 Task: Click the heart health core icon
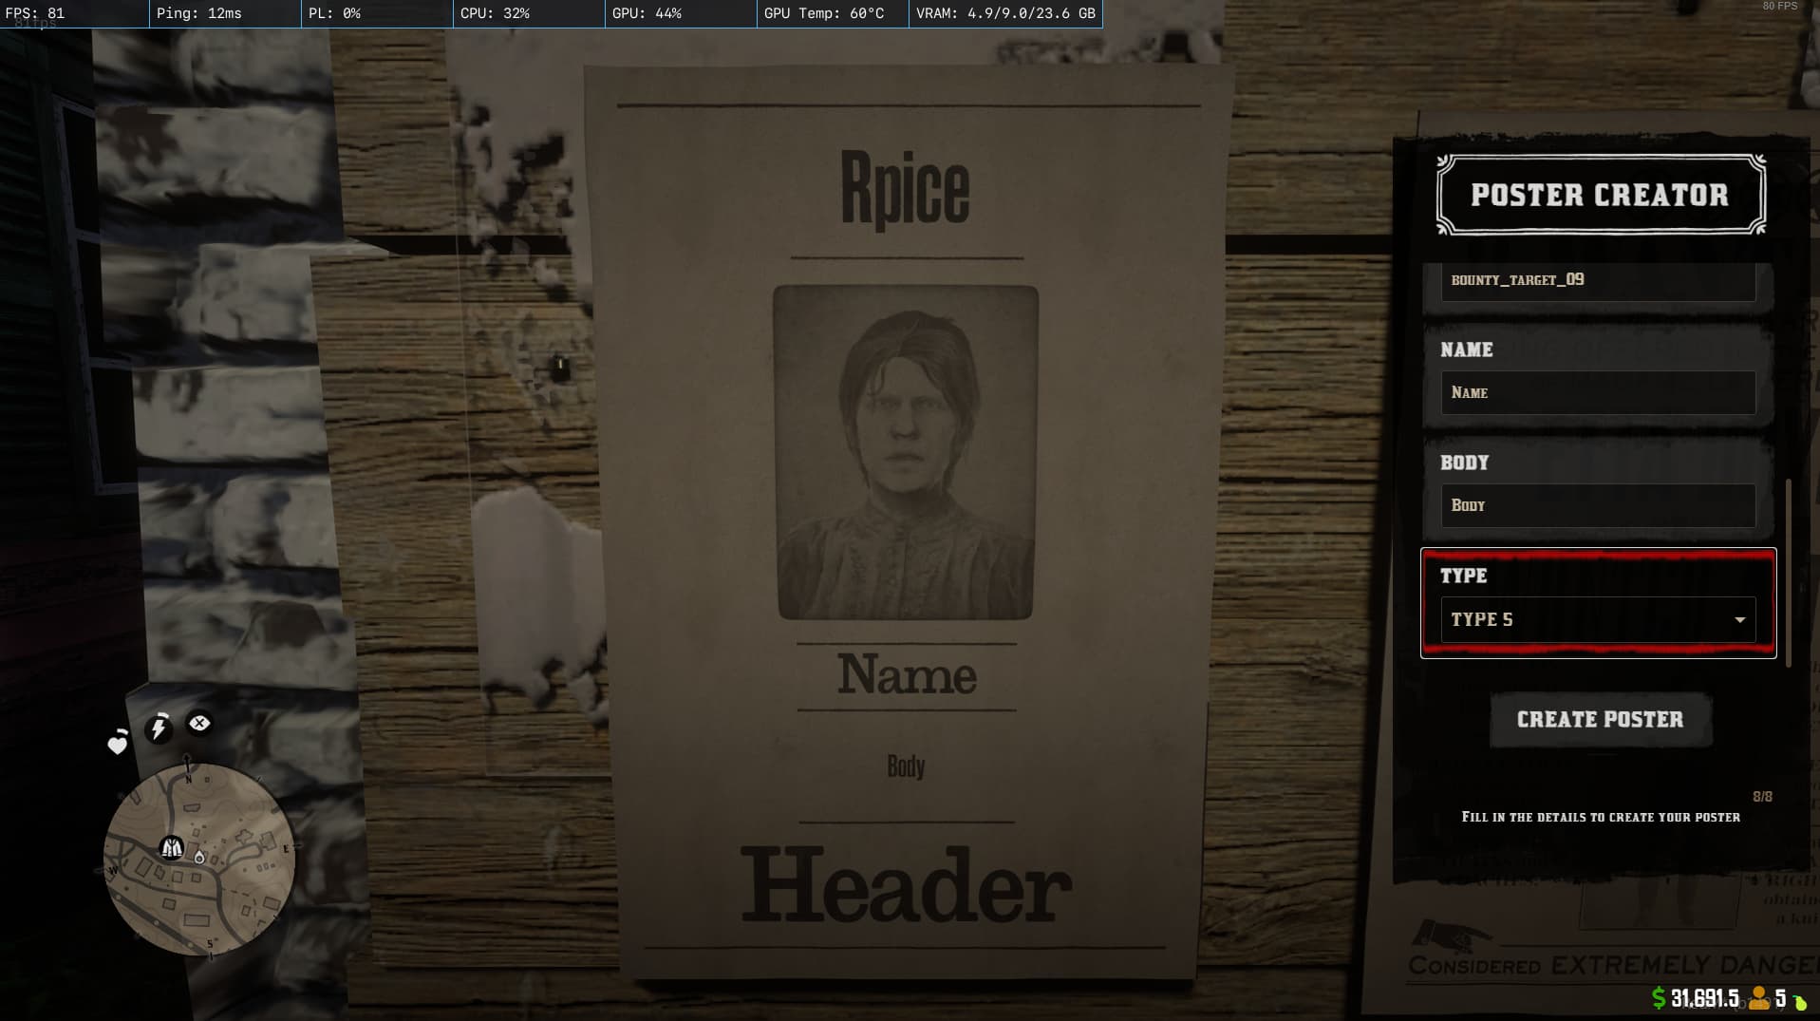tap(116, 745)
